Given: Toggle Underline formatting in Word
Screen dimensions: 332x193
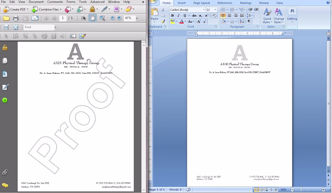Looking at the screenshot, I should coord(184,16).
